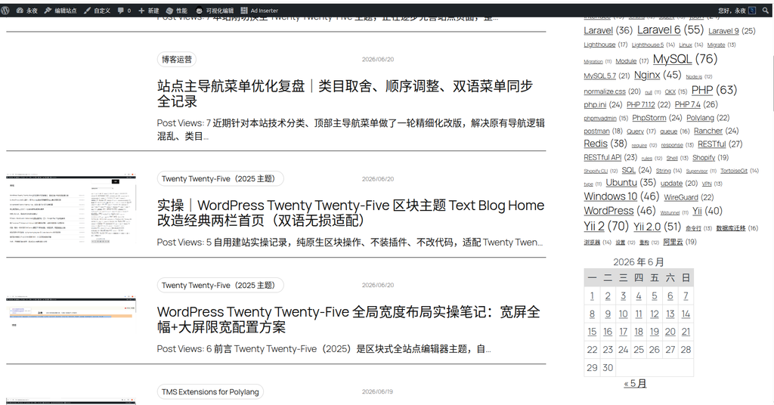Open the Polylang tag

[700, 118]
